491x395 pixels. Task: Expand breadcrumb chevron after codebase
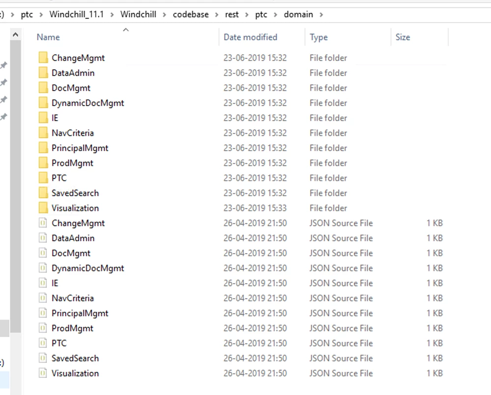click(x=217, y=15)
